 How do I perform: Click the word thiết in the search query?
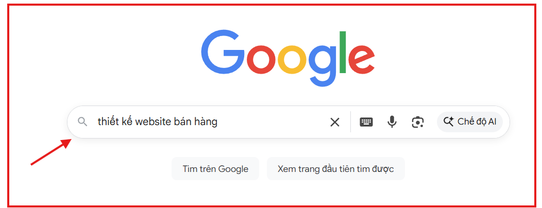click(108, 122)
